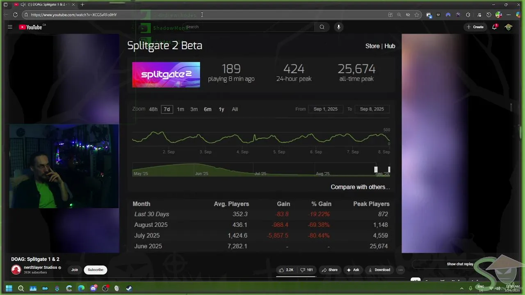Open a new browser tab with plus
The height and width of the screenshot is (295, 525).
coord(82,5)
